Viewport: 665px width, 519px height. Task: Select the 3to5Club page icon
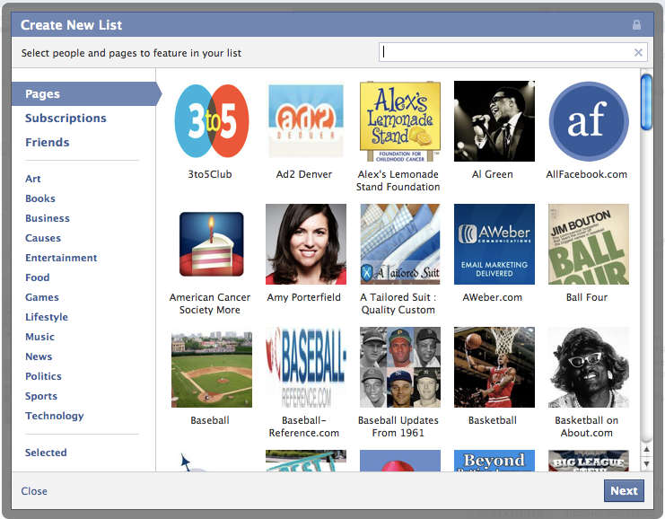212,121
